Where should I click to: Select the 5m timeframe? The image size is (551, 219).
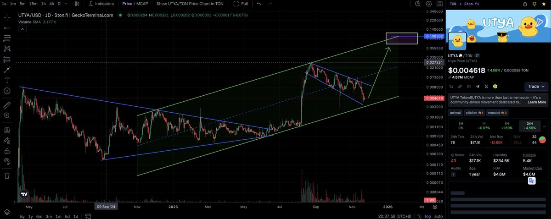[22, 4]
